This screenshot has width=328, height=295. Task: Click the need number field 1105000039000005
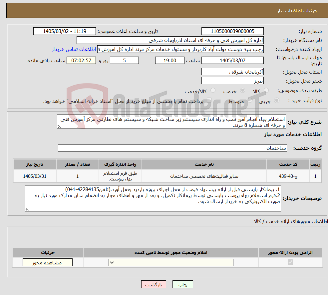coord(232,31)
